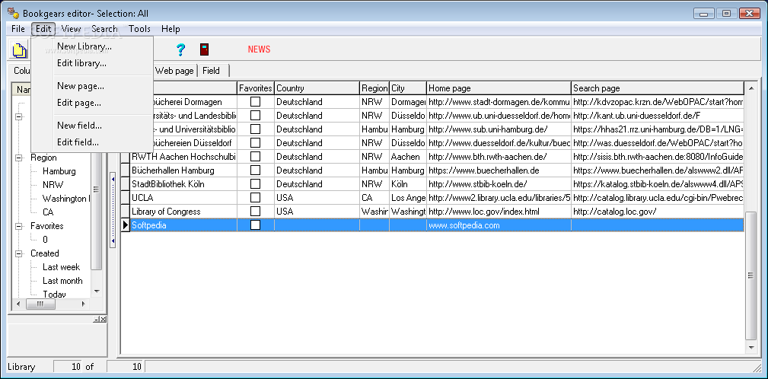Collapse the Region tree node
Image resolution: width=768 pixels, height=379 pixels.
[19, 158]
